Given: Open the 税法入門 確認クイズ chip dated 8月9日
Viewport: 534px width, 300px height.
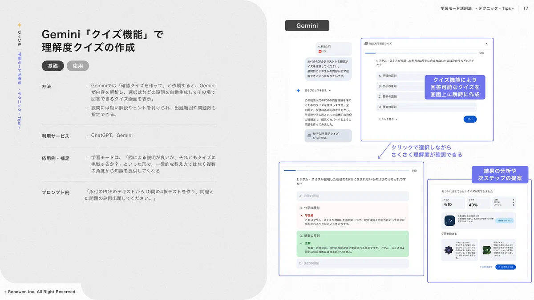Looking at the screenshot, I should click(x=328, y=136).
